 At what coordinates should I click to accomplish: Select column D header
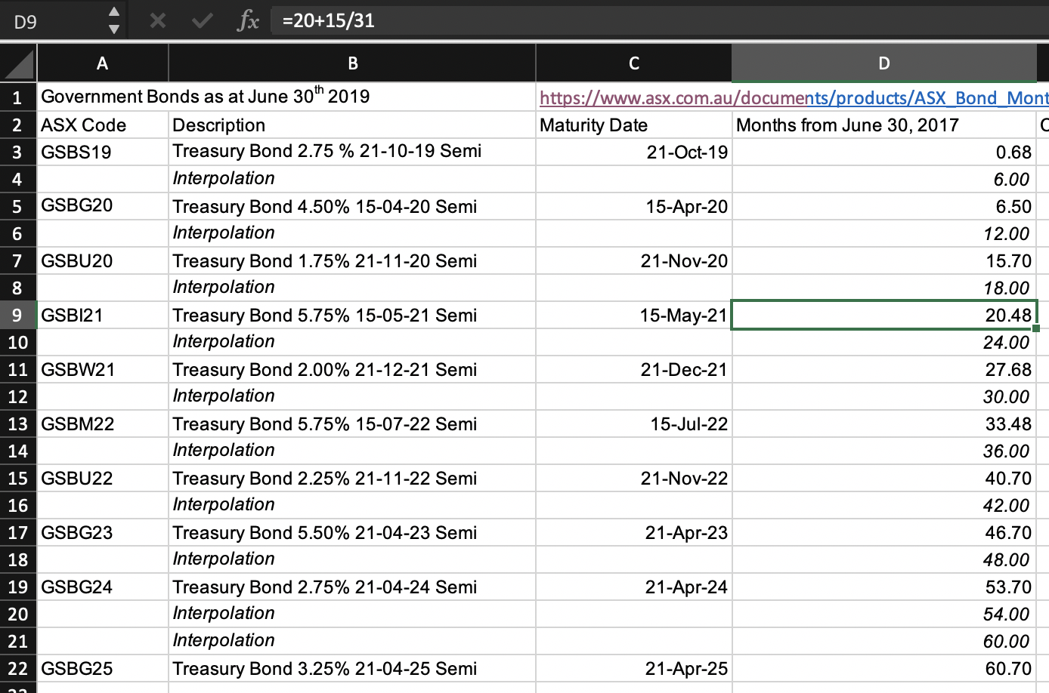click(x=883, y=63)
